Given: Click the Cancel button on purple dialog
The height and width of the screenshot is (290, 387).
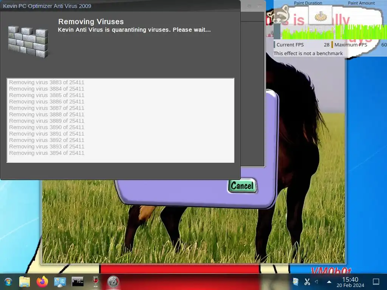Looking at the screenshot, I should click(x=242, y=186).
